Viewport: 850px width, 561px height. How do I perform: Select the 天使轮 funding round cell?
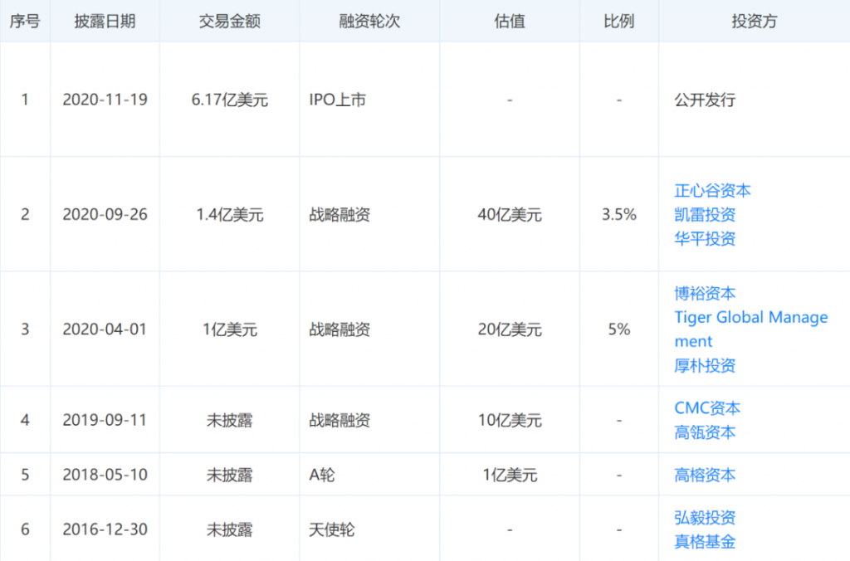point(330,529)
